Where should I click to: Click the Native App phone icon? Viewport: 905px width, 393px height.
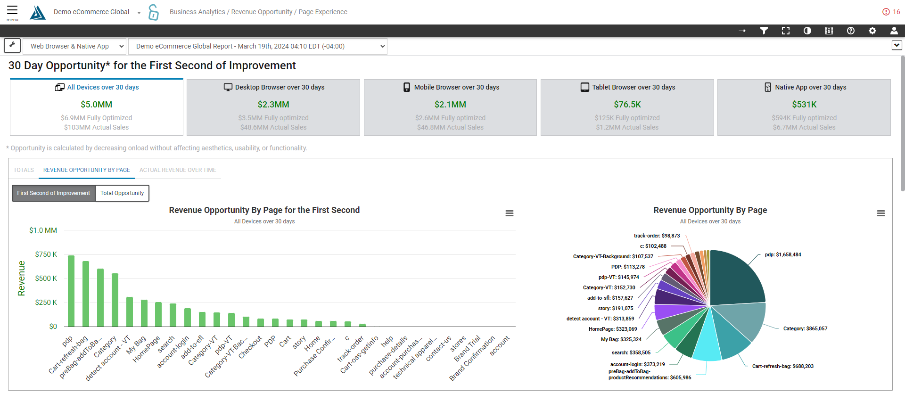pos(768,87)
